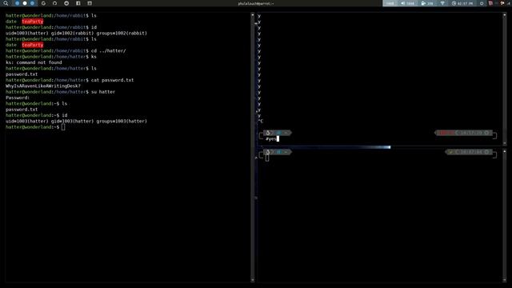The height and width of the screenshot is (288, 512).
Task: Click the '^C' interrupt line in top-right pane
Action: [x=260, y=121]
